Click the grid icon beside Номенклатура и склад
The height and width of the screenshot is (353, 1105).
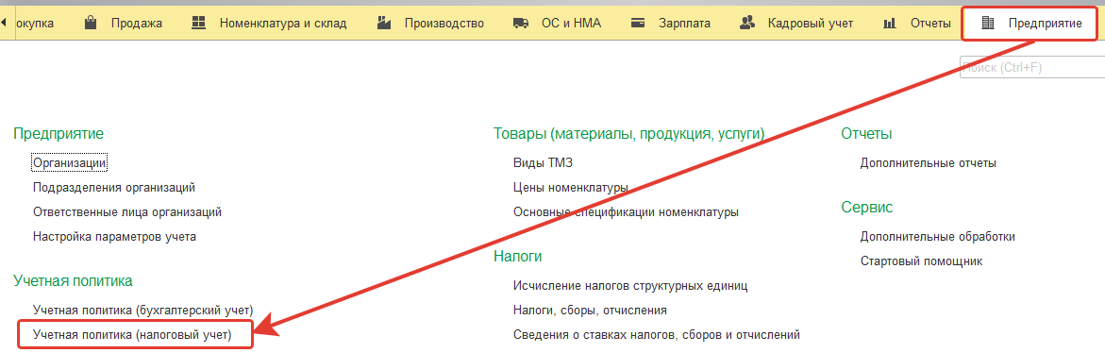(x=199, y=23)
